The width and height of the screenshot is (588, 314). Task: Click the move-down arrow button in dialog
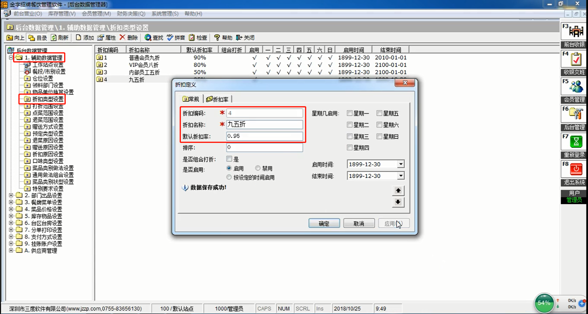(398, 202)
